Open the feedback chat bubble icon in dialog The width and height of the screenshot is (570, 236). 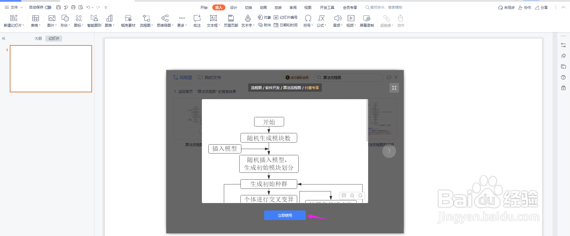click(x=389, y=77)
